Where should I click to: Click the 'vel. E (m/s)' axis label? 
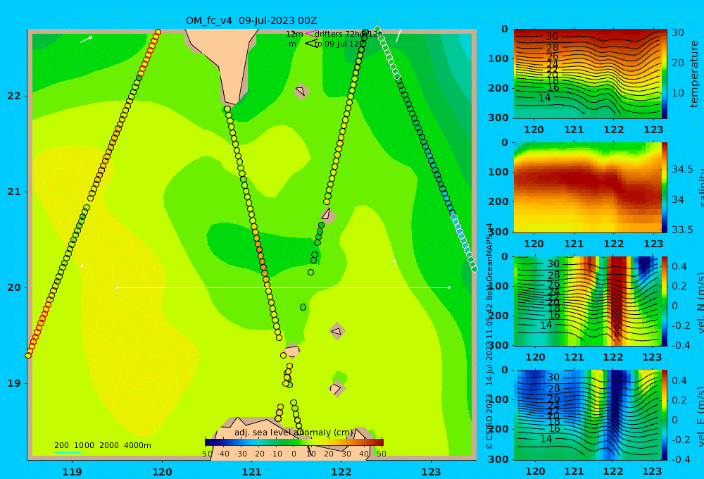click(700, 416)
